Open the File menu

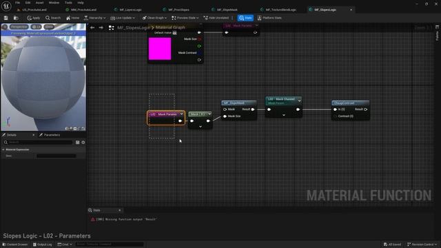[x=17, y=3]
